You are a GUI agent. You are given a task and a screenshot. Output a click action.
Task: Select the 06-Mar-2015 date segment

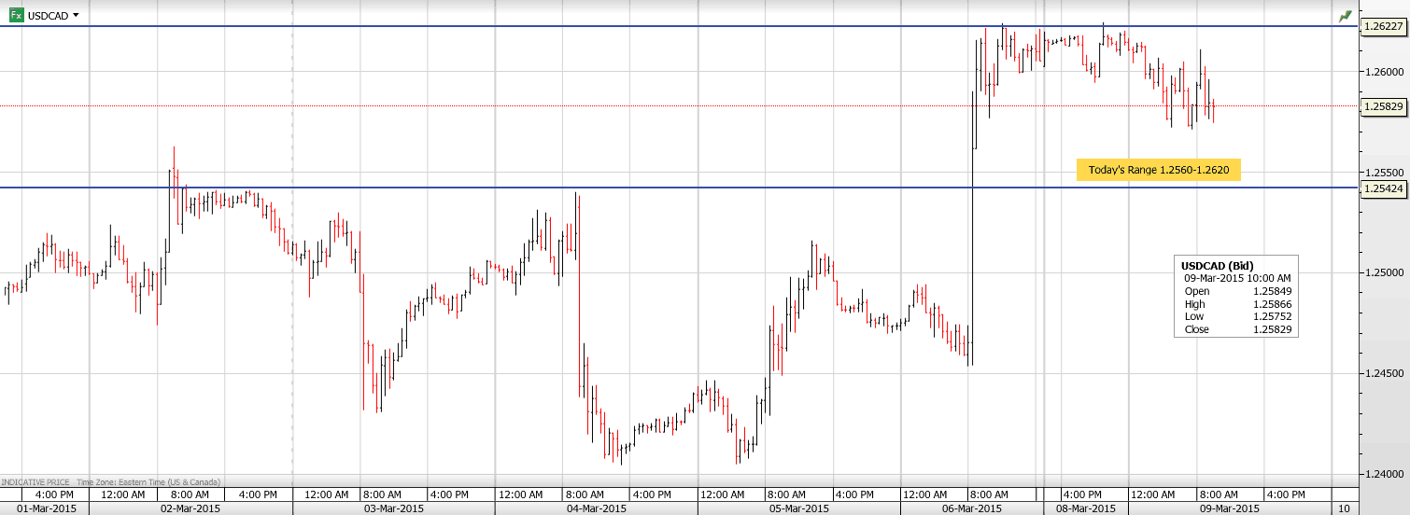pyautogui.click(x=970, y=508)
